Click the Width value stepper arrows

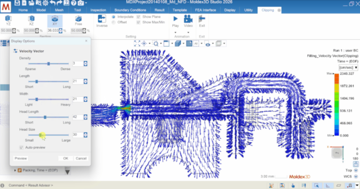pyautogui.click(x=85, y=99)
